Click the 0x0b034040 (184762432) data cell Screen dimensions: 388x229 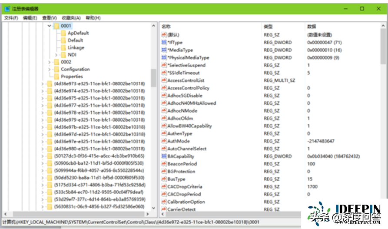coord(334,156)
